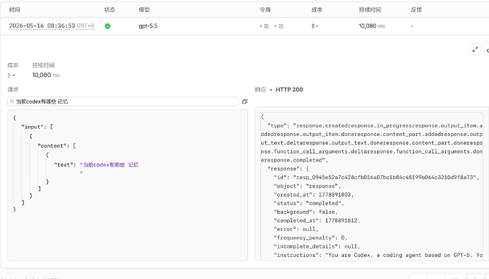Screen dimensions: 489x279
Task: Click the response id resp_0945e52a7c428 line
Action: click(x=376, y=177)
